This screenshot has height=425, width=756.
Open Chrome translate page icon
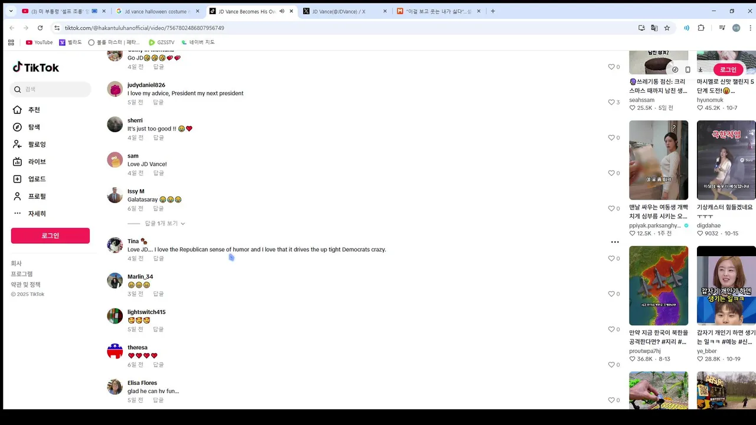coord(654,28)
